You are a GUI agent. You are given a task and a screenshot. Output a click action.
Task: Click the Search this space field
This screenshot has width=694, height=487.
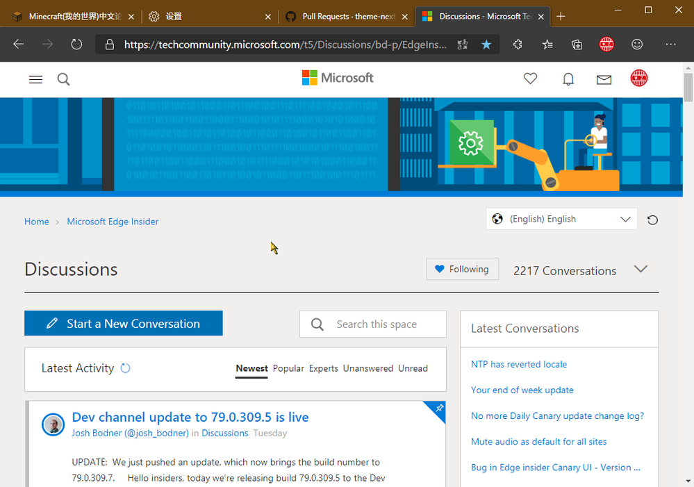(x=373, y=324)
